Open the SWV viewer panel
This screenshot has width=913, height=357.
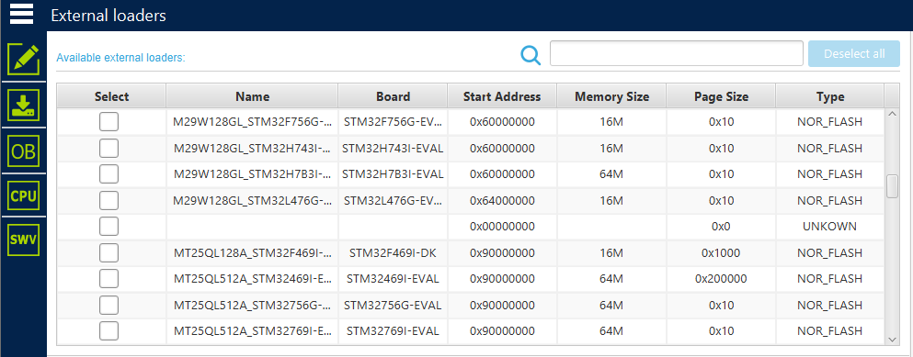click(x=23, y=240)
